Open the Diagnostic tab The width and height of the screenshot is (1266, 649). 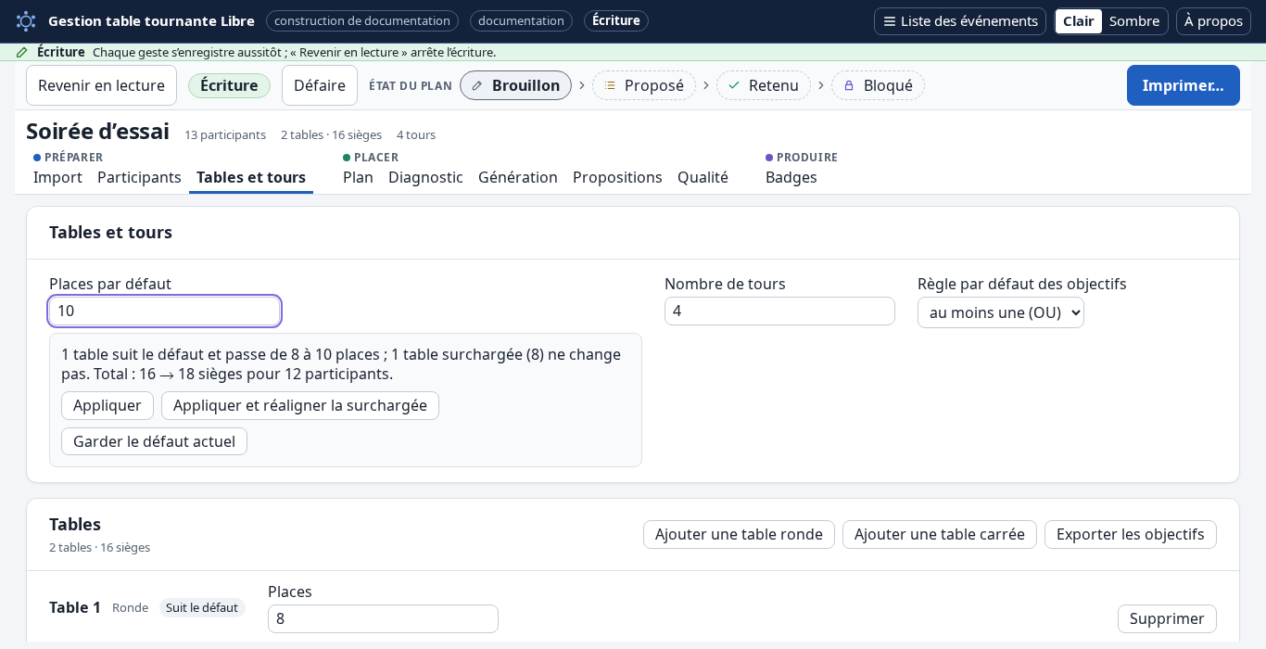click(425, 177)
